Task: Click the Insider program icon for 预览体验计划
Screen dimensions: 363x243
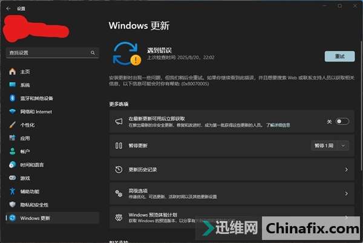Action: pos(119,218)
